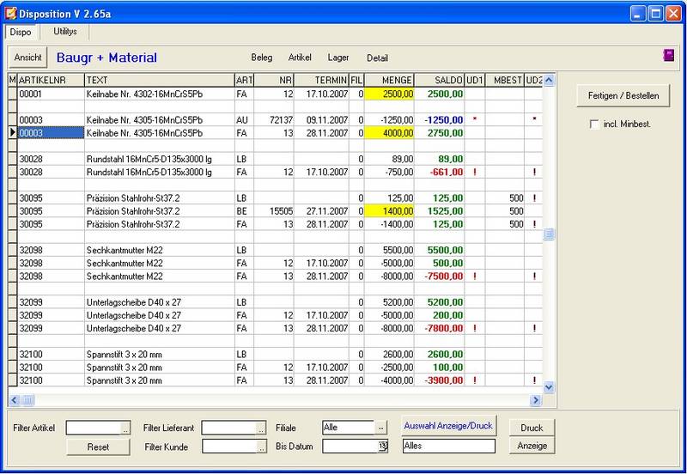Expand the Filiale selection lookup
Image resolution: width=687 pixels, height=474 pixels.
(x=381, y=428)
